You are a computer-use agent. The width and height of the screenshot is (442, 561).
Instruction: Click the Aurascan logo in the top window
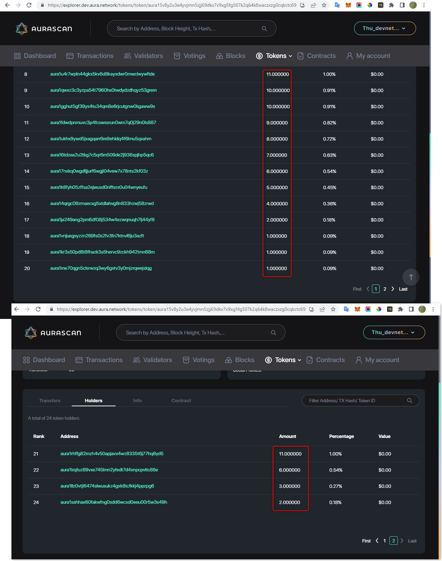[x=44, y=29]
